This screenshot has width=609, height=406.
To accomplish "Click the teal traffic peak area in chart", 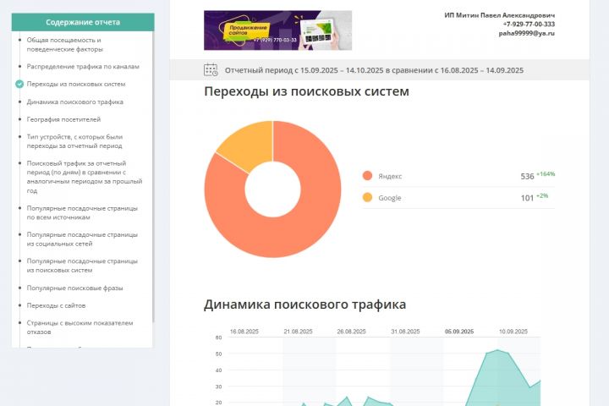I will (499, 379).
